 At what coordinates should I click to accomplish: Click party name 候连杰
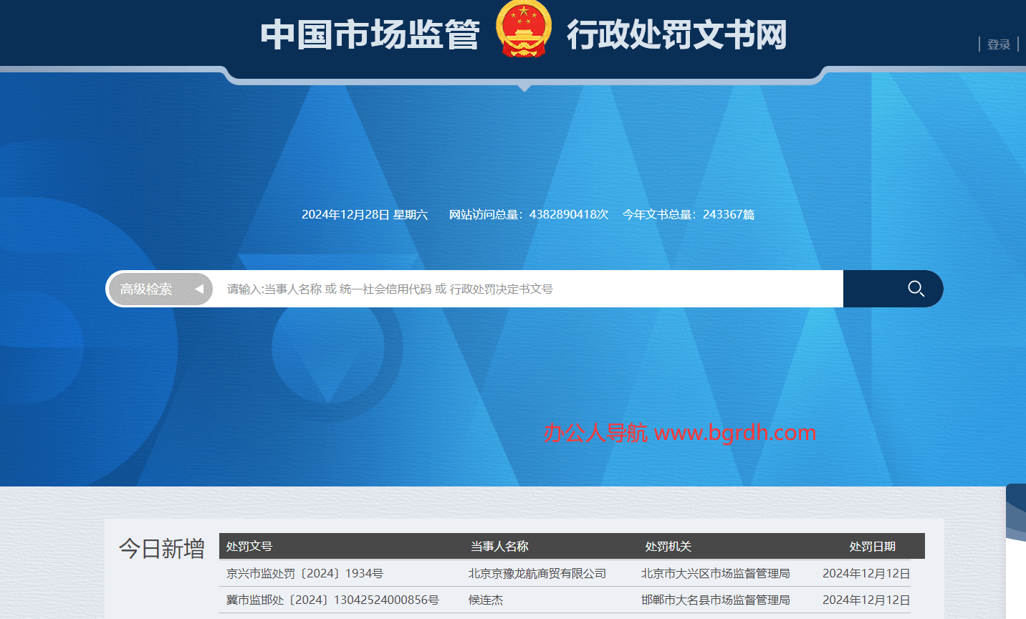pos(486,600)
